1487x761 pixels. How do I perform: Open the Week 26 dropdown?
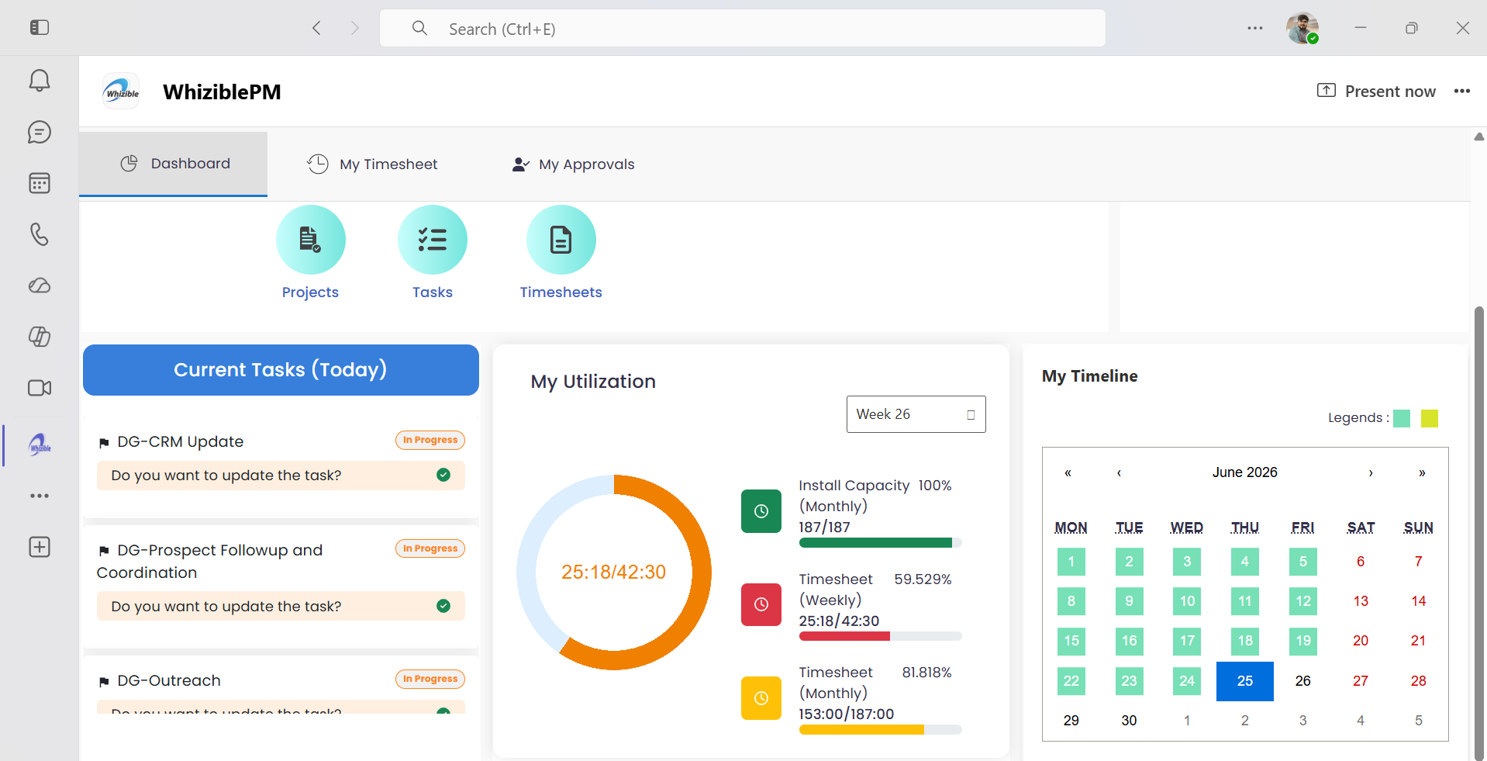pos(916,414)
